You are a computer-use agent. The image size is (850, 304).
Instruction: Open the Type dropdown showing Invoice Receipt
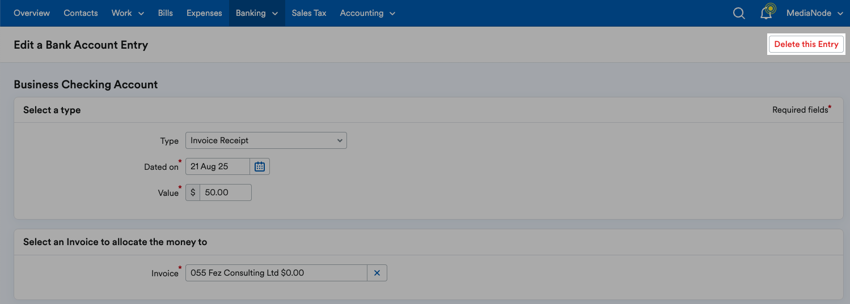[x=266, y=140]
